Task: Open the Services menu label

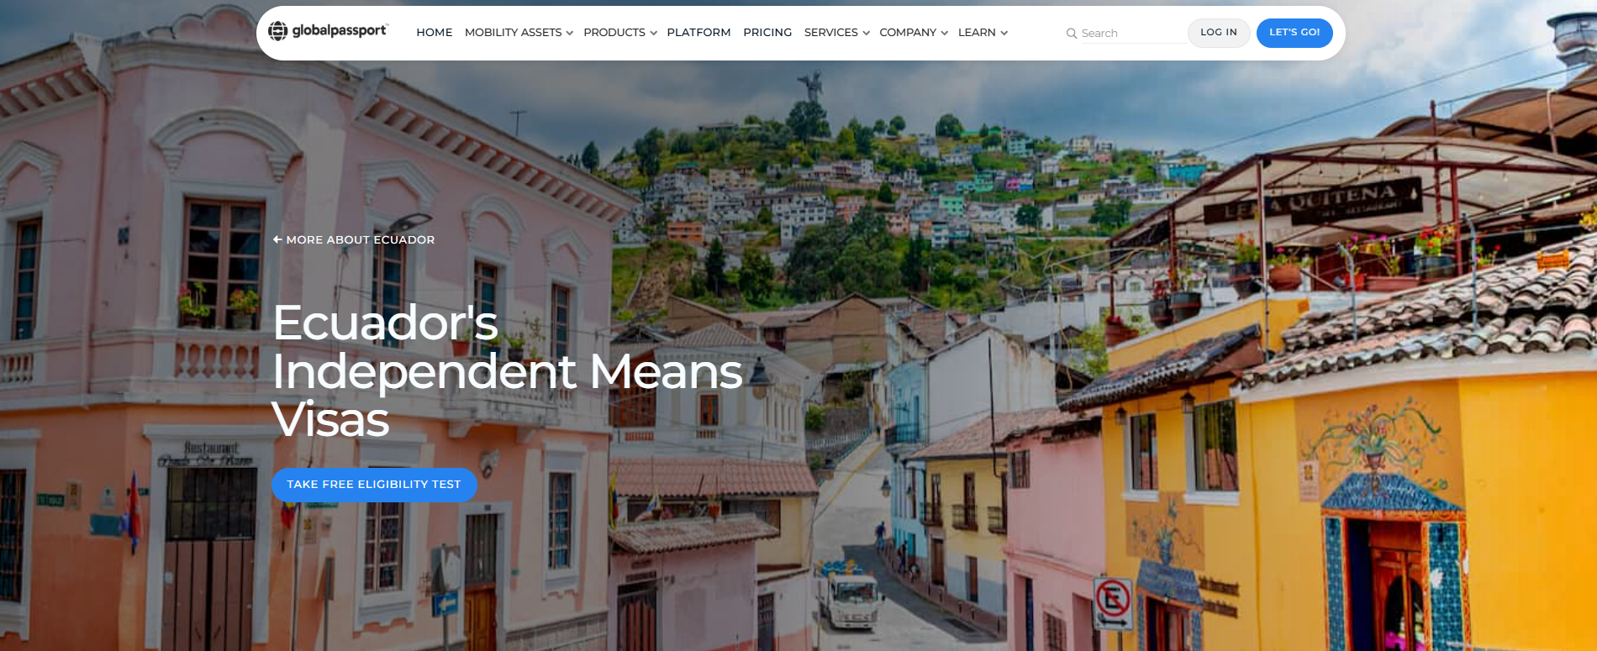Action: (x=830, y=32)
